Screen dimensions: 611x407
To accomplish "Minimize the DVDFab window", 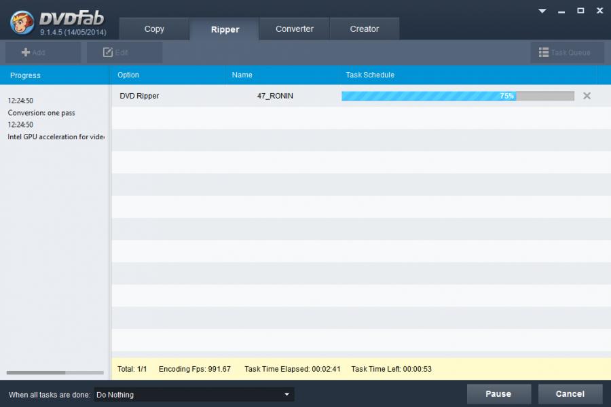I will point(561,12).
